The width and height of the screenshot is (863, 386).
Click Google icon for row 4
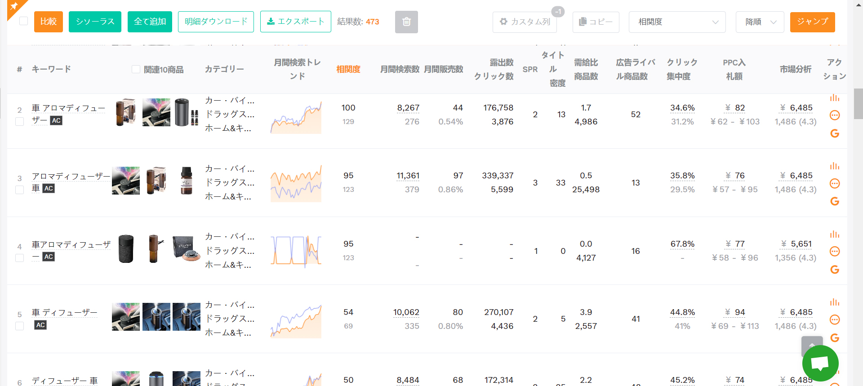click(835, 270)
